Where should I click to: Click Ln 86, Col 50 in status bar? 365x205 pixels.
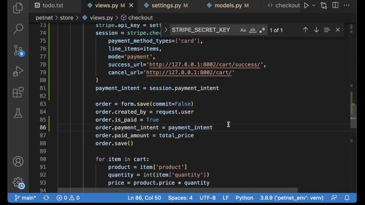coord(144,198)
